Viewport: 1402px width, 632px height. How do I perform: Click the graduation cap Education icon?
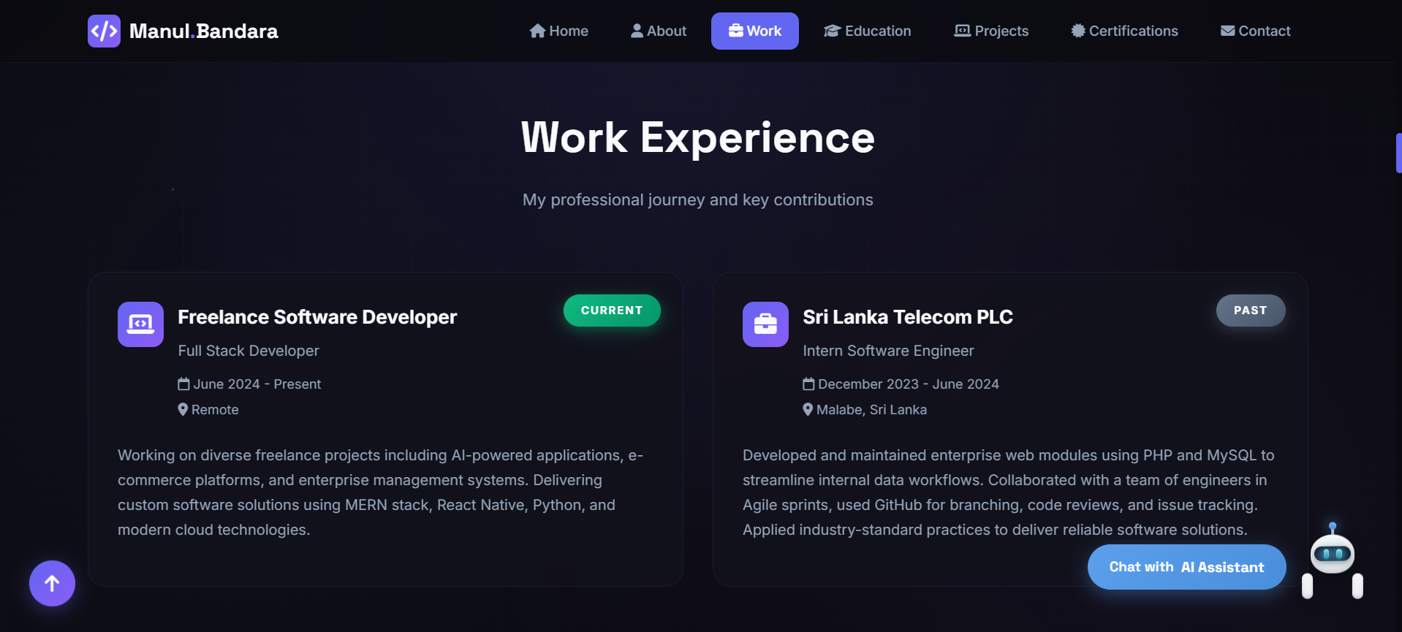tap(831, 31)
